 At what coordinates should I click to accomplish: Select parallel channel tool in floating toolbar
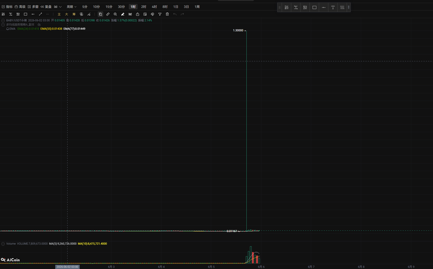point(287,7)
